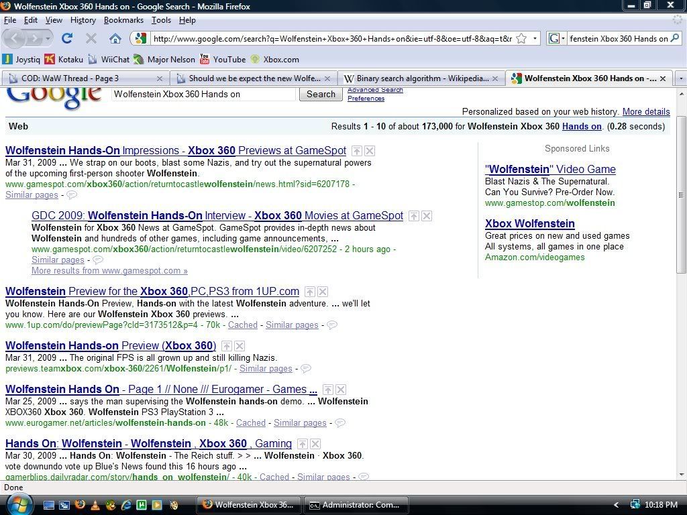Launch Internet Explorer from quick launch

point(126,505)
